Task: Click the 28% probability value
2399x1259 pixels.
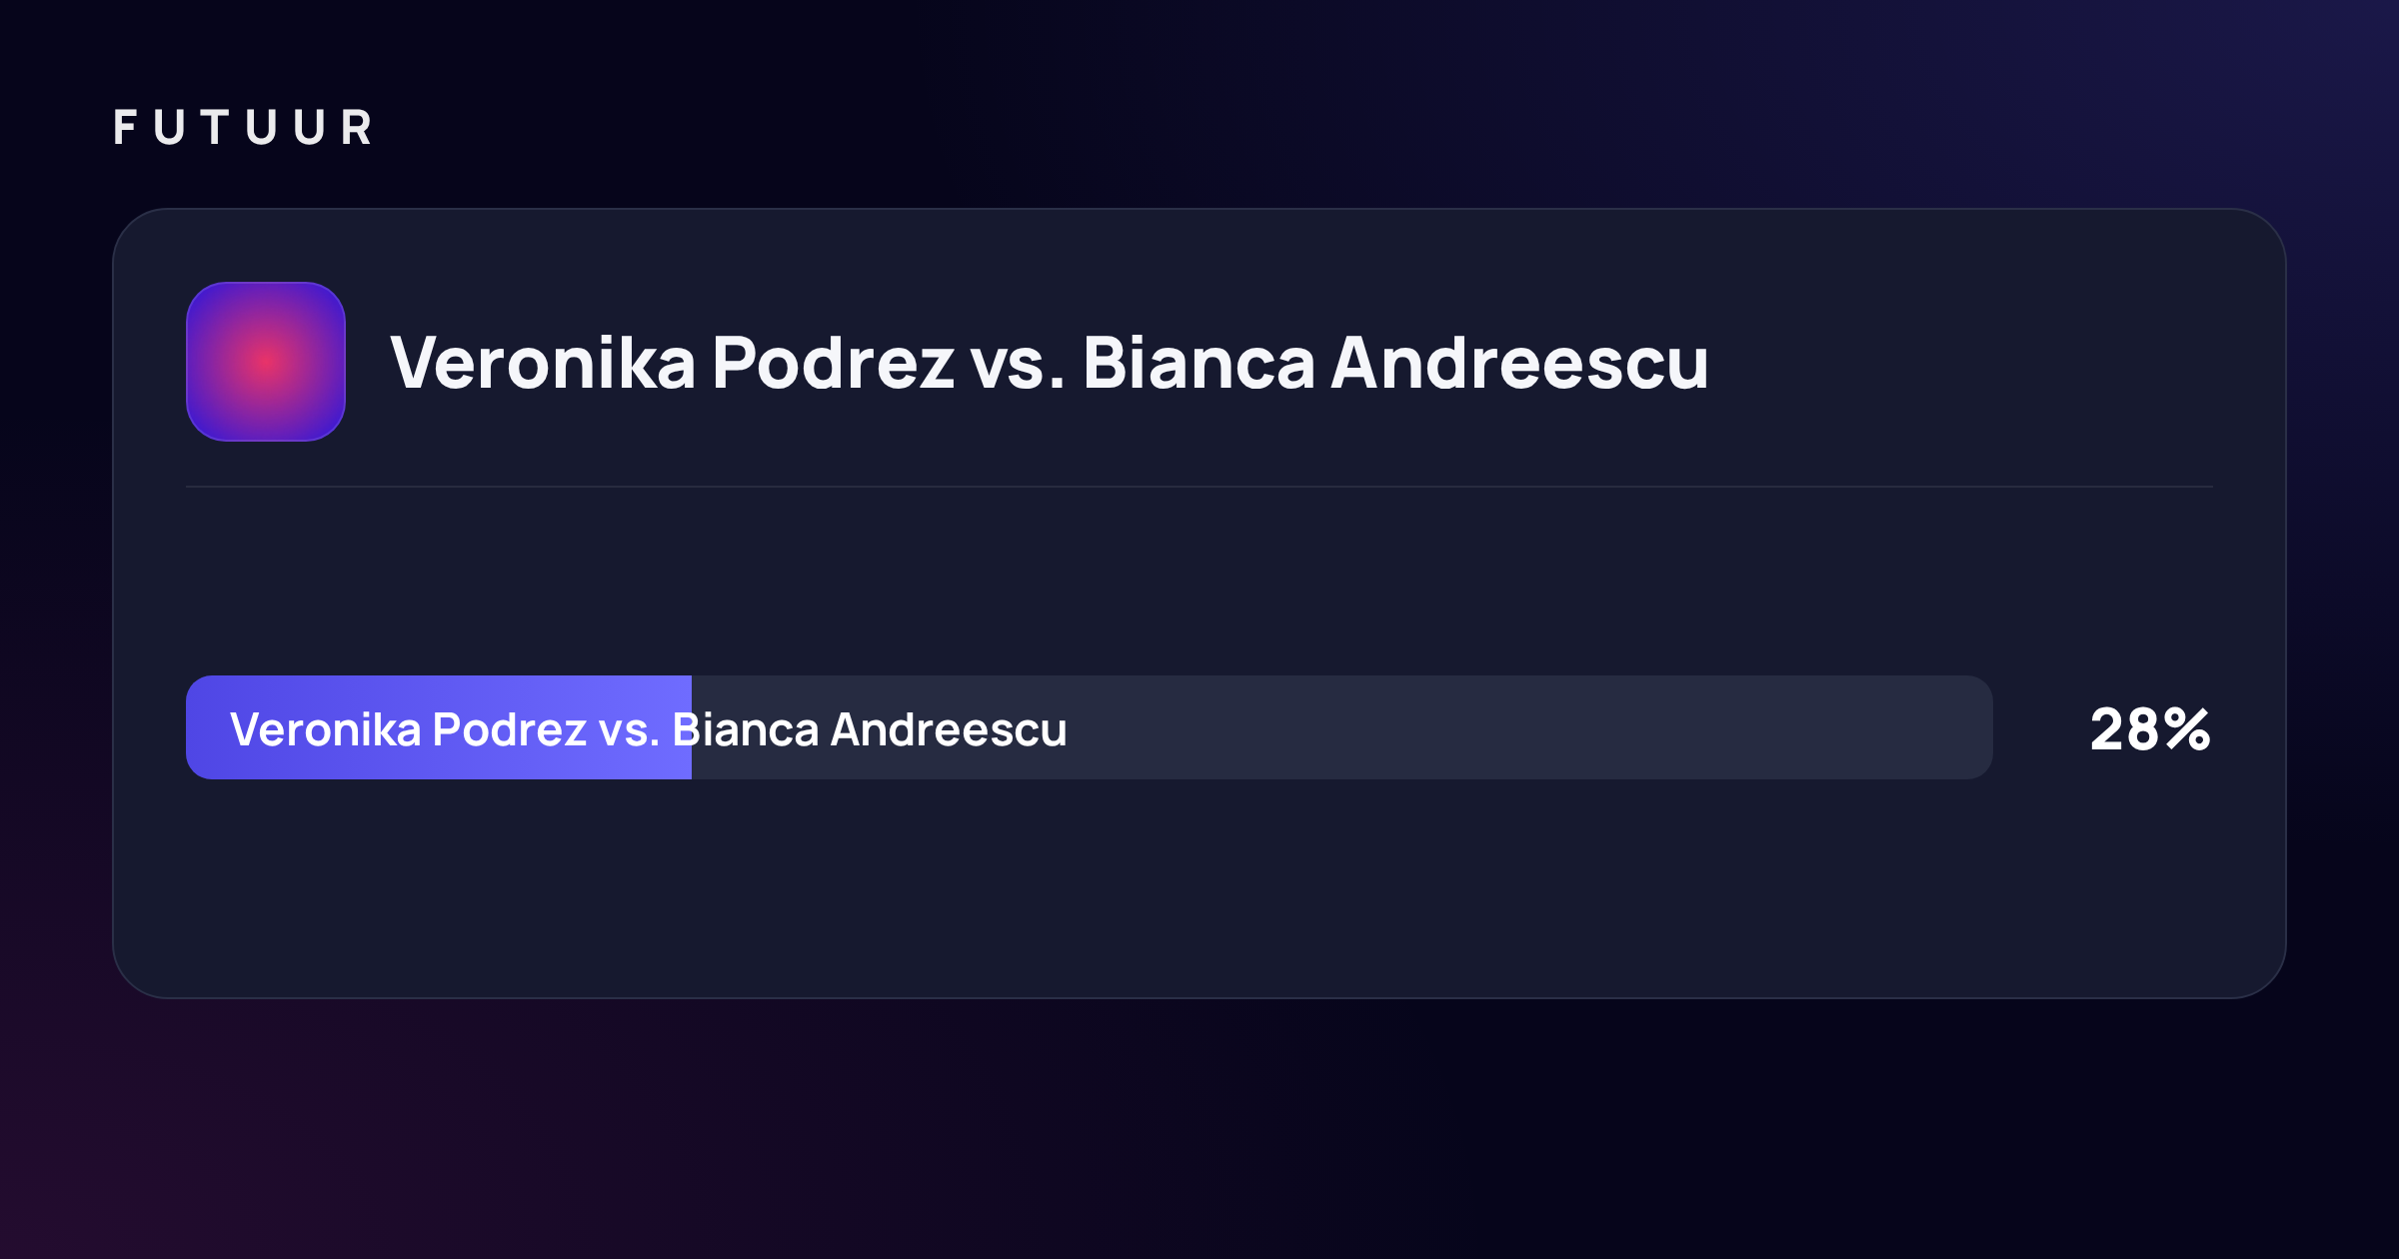Action: tap(2150, 729)
